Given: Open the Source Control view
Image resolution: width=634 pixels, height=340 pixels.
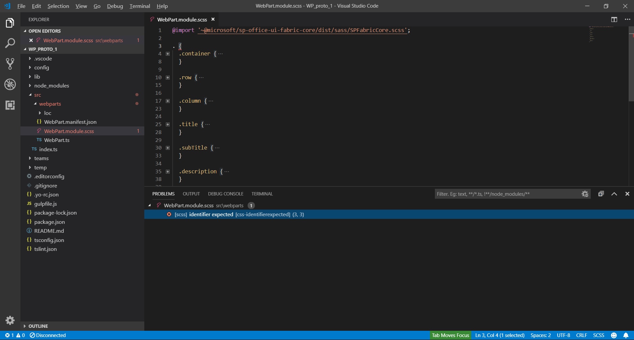Looking at the screenshot, I should click(10, 64).
